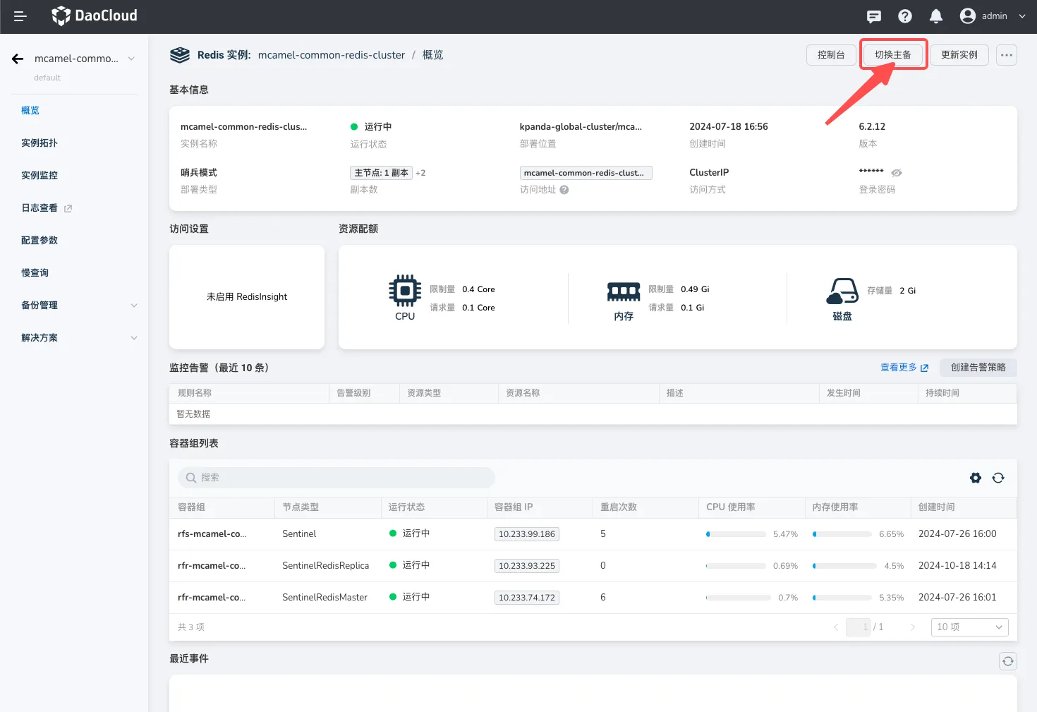Open the 10 项 page size dropdown

(969, 627)
